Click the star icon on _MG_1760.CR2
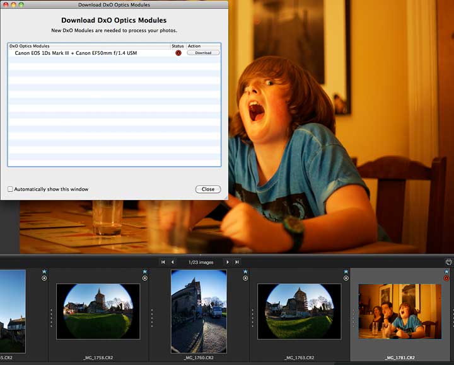454x365 pixels. (x=245, y=272)
